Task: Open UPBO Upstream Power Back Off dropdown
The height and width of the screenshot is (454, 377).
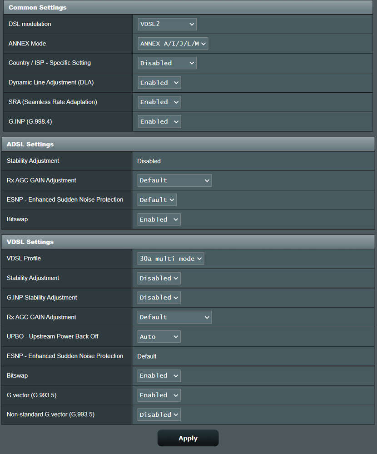Action: pyautogui.click(x=159, y=337)
